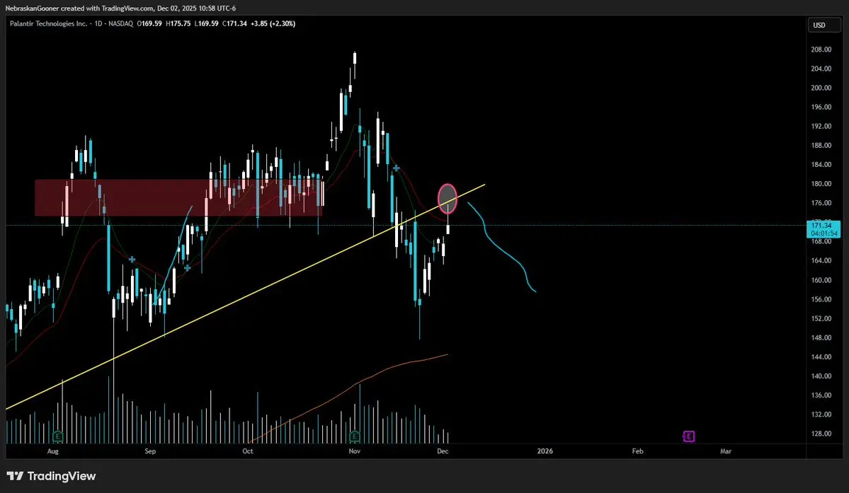Click the change value +3.85 (+2.30%)
The height and width of the screenshot is (493, 849).
(273, 24)
